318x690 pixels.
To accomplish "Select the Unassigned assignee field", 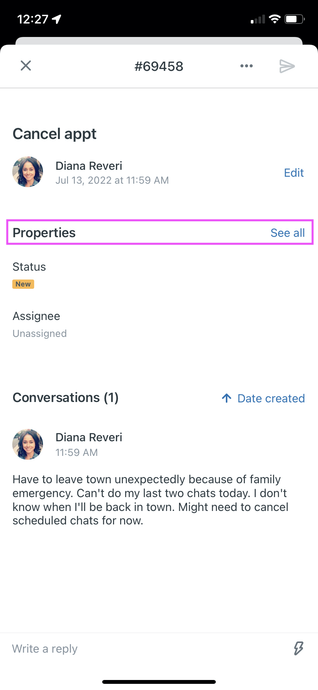I will click(x=40, y=333).
